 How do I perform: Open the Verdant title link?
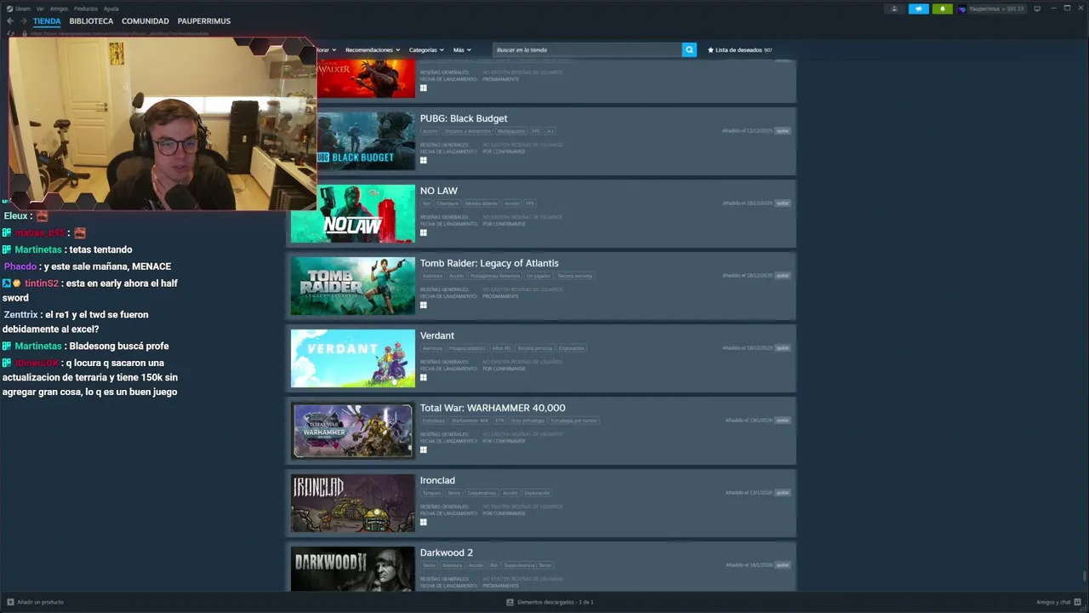coord(437,335)
